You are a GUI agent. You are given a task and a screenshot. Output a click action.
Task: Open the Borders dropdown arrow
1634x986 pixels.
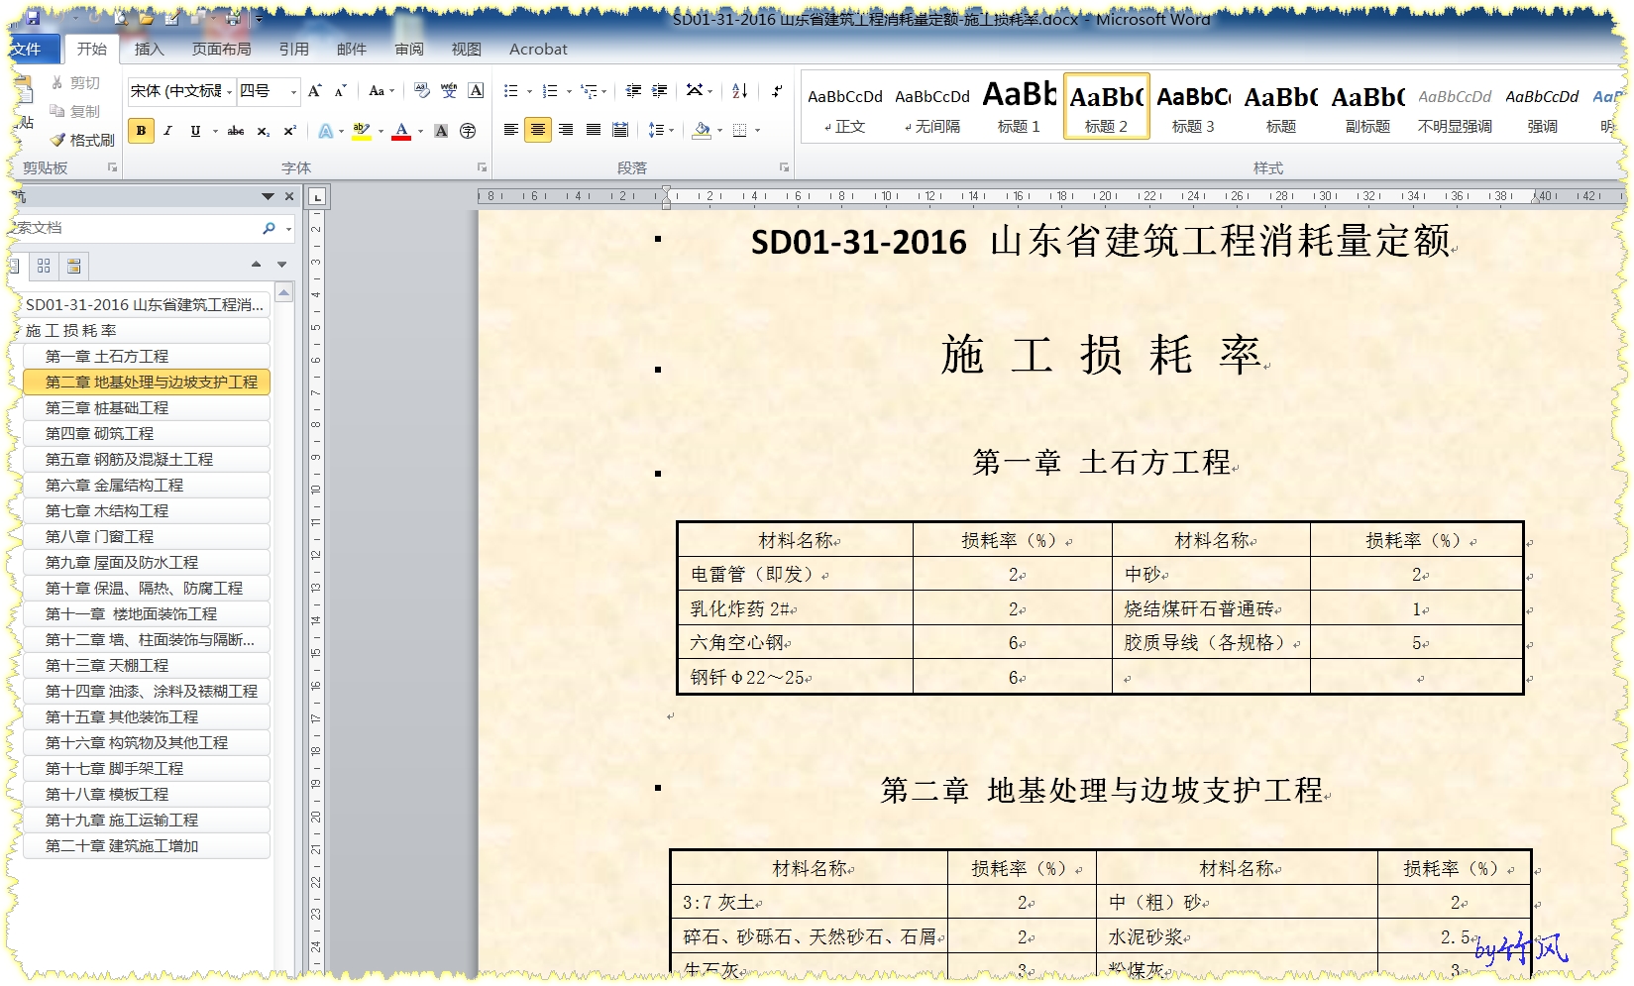[x=758, y=130]
